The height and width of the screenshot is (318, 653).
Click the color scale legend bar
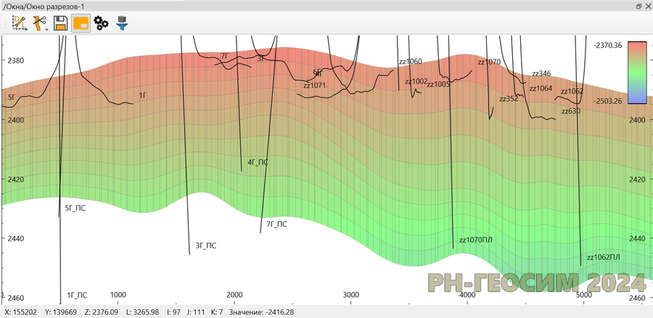tap(636, 72)
